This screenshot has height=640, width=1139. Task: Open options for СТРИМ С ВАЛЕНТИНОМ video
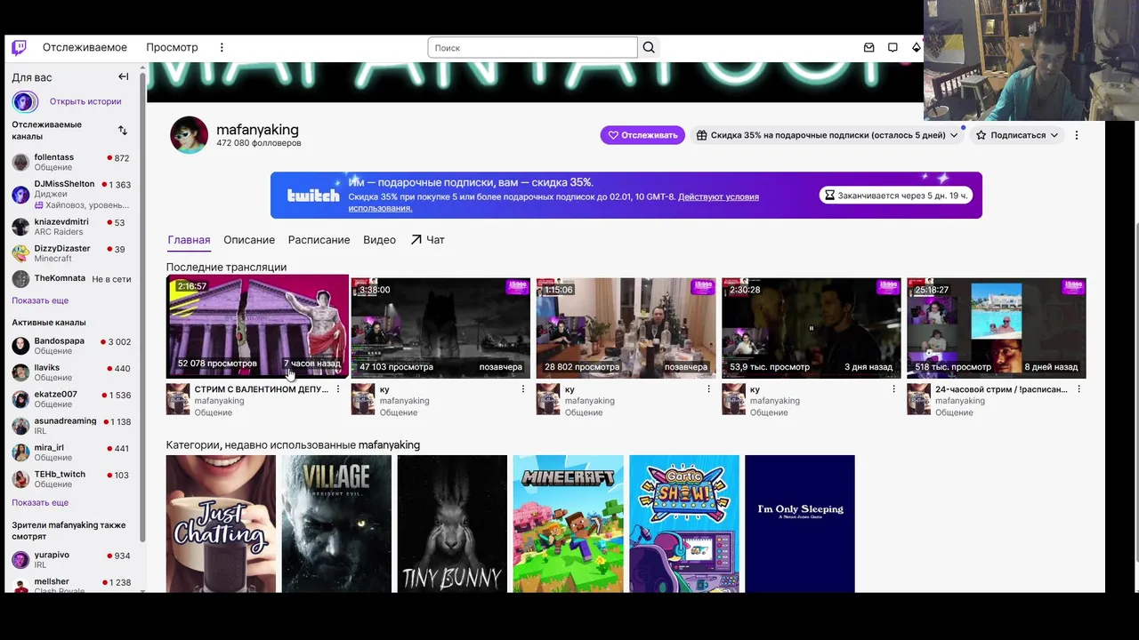(x=338, y=389)
